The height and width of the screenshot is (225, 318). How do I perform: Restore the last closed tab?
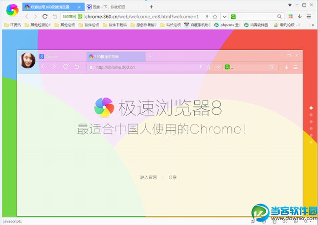coord(55,17)
